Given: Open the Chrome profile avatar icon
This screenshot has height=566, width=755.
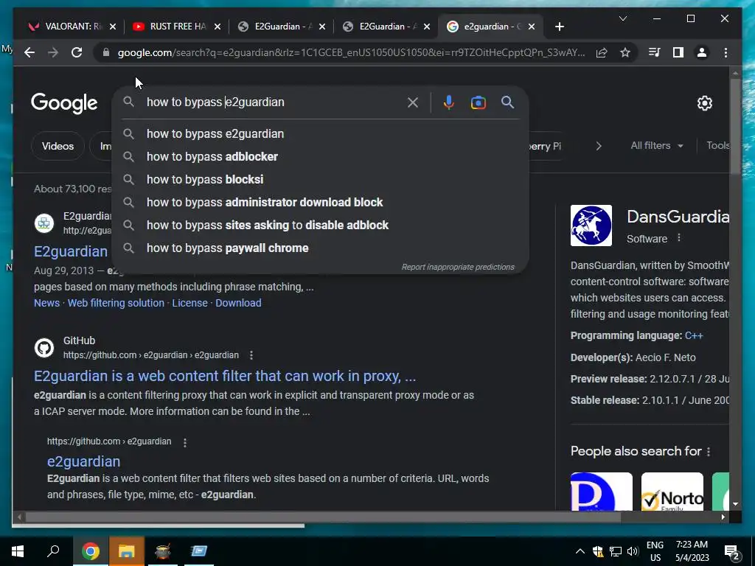Looking at the screenshot, I should coord(702,52).
